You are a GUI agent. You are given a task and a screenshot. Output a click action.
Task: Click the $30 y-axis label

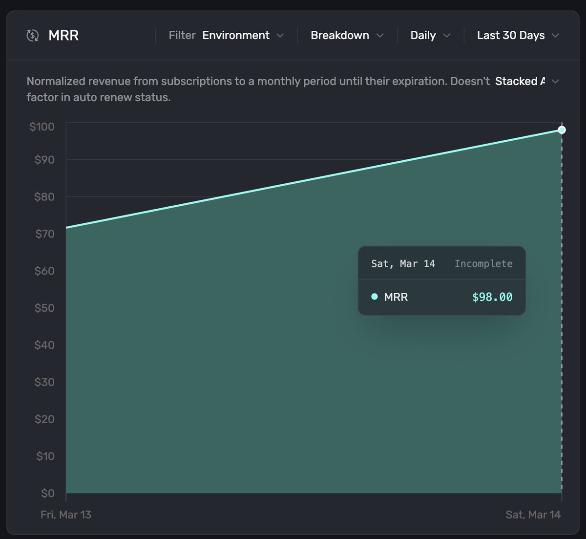44,382
